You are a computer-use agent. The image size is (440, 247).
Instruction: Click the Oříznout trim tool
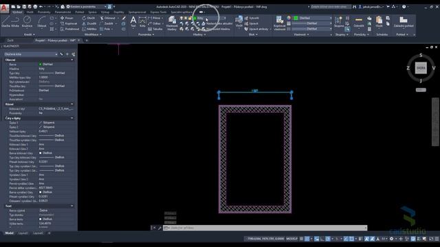click(107, 18)
